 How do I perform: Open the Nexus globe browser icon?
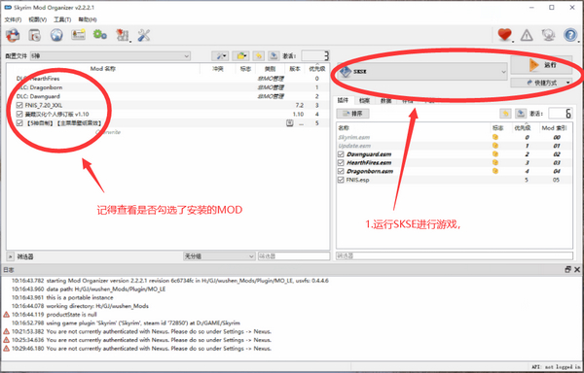56,35
